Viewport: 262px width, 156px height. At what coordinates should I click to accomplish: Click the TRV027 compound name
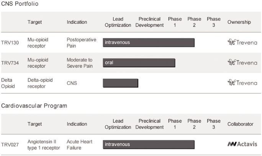point(10,145)
